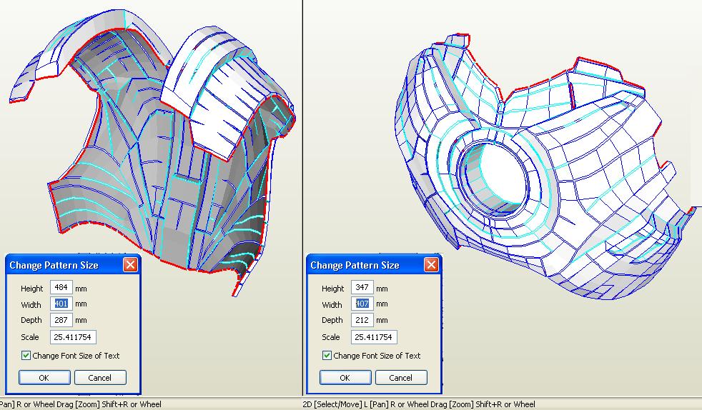Viewport: 702px width, 410px height.
Task: Click Cancel in the right dialog
Action: tap(401, 377)
